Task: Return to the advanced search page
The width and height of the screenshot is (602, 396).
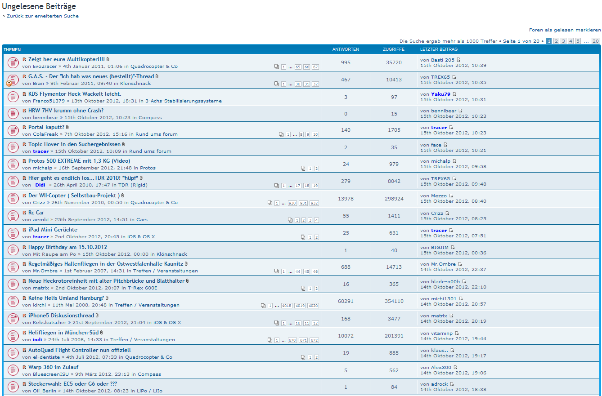Action: [42, 16]
